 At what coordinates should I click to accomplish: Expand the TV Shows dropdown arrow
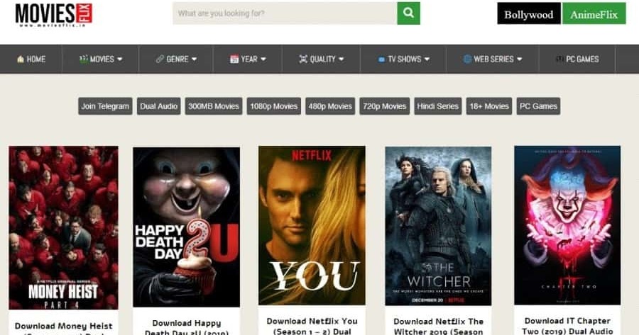click(x=427, y=59)
